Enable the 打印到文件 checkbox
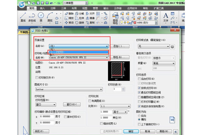Screen dimensions: 202x135 point(36,78)
